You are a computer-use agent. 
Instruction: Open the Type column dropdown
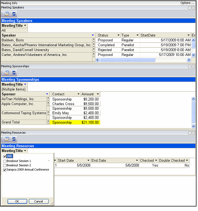point(137,35)
